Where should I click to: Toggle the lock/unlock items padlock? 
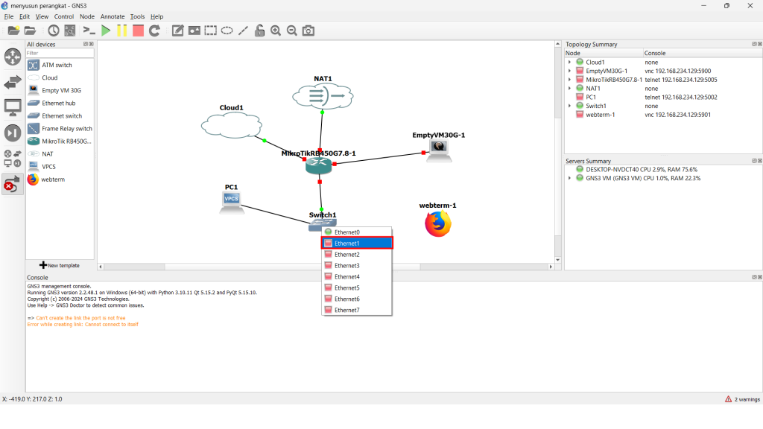[x=259, y=31]
